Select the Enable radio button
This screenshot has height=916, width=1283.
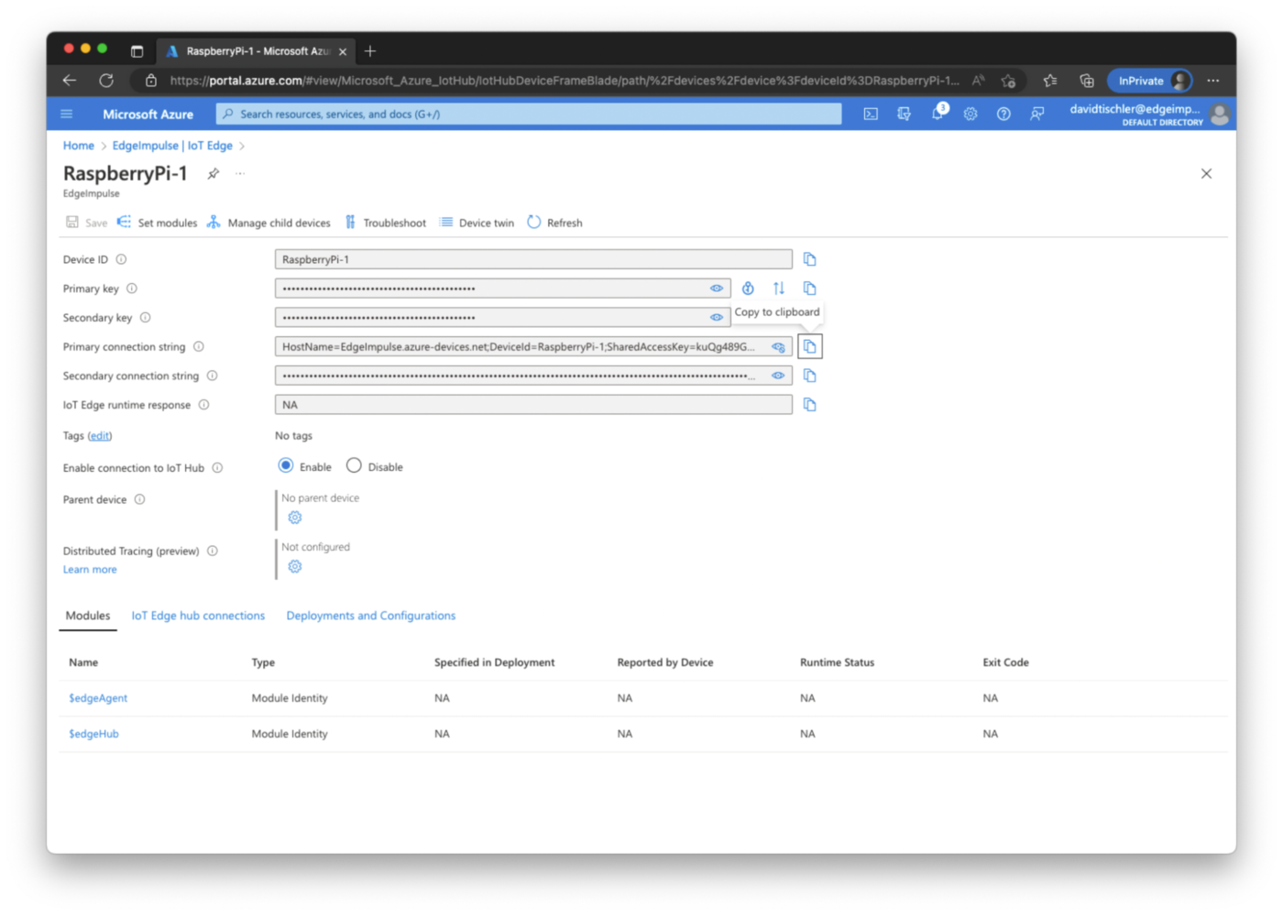pos(286,465)
